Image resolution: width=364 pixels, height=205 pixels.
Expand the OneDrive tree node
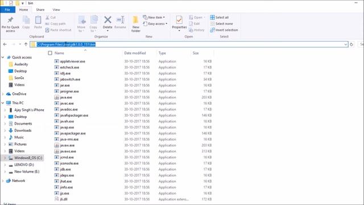(x=3, y=94)
